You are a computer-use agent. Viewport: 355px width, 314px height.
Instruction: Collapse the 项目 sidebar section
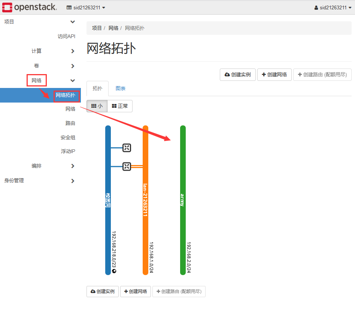[40, 22]
